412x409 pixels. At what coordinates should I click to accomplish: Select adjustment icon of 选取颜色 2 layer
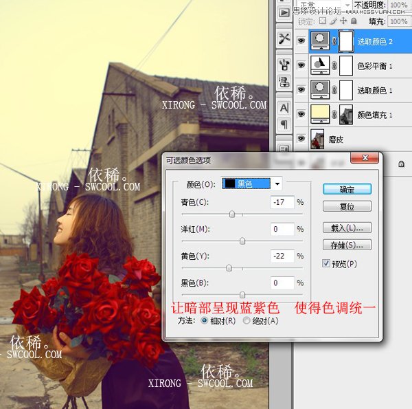[320, 41]
